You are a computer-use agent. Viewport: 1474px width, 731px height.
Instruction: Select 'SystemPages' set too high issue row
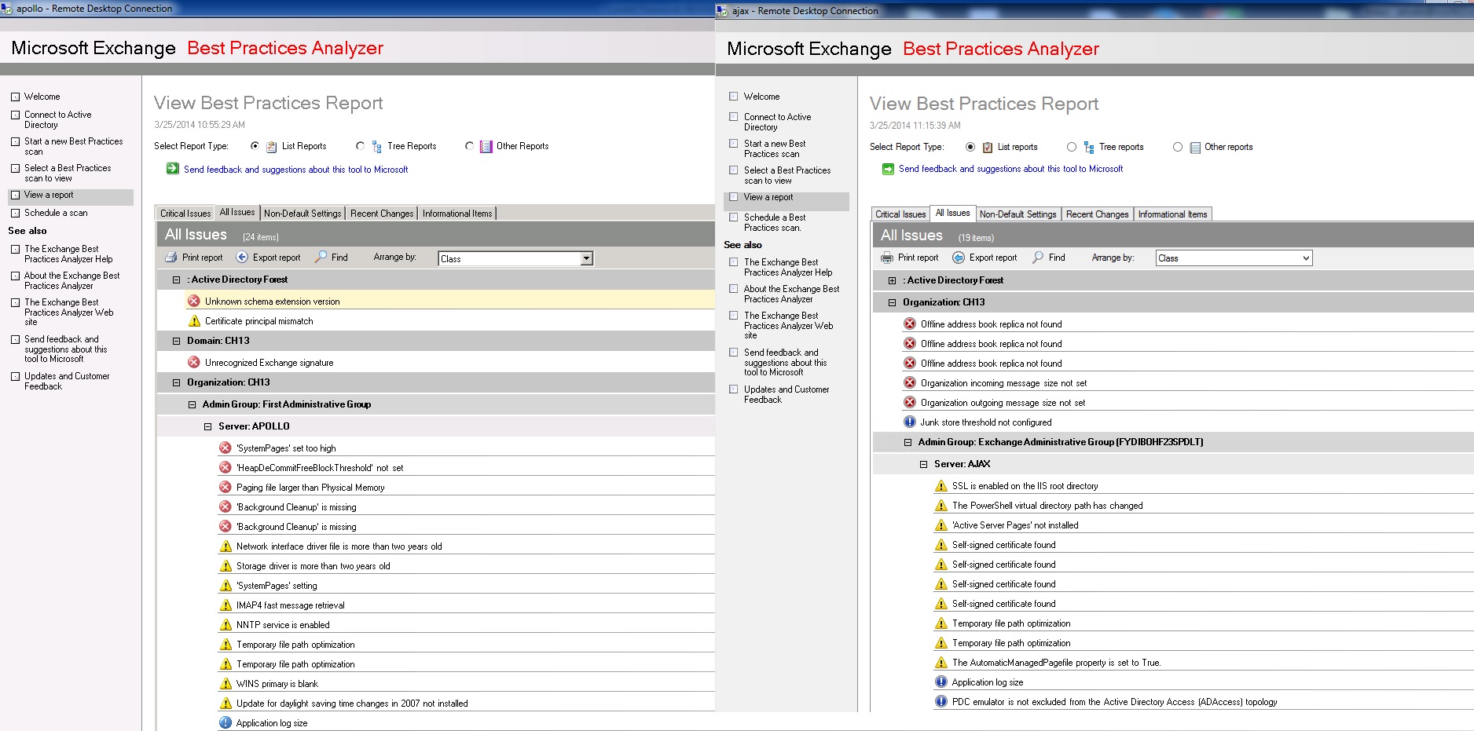[286, 448]
